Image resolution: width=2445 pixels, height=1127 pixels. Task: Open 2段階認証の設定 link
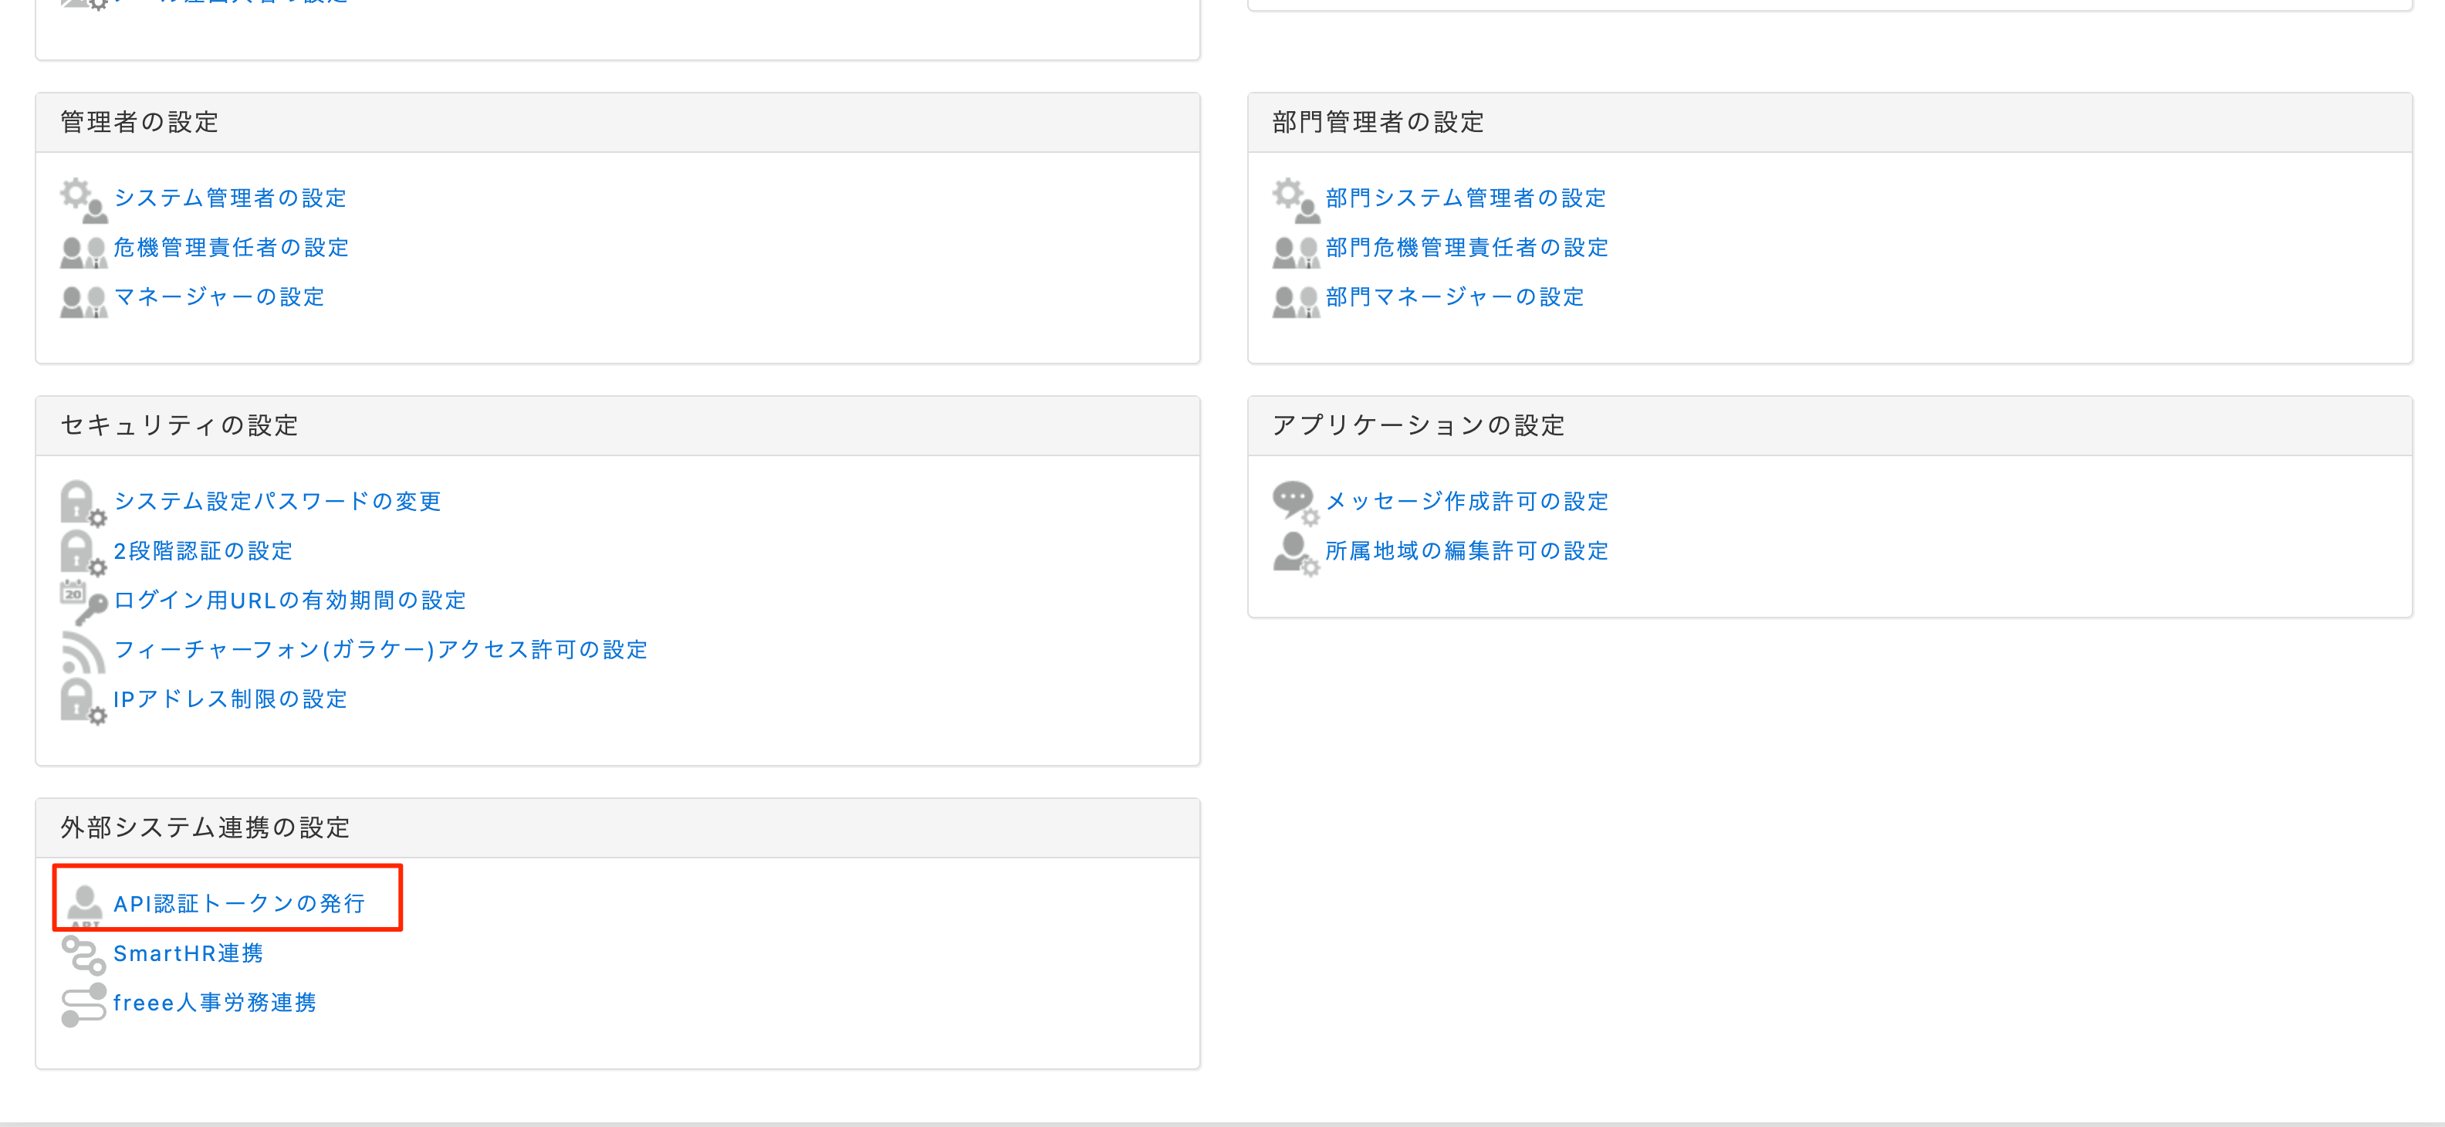203,550
